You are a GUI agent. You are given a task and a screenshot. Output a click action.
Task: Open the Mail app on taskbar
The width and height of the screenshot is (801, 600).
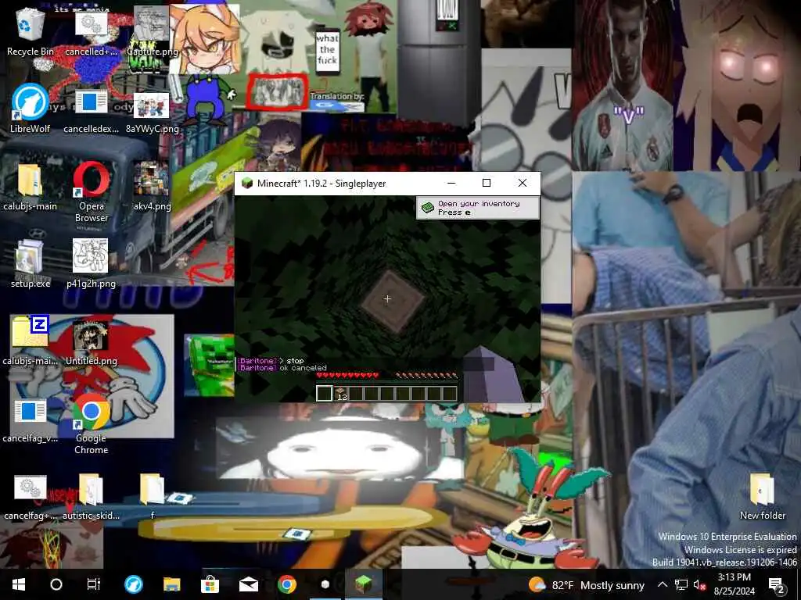(248, 584)
